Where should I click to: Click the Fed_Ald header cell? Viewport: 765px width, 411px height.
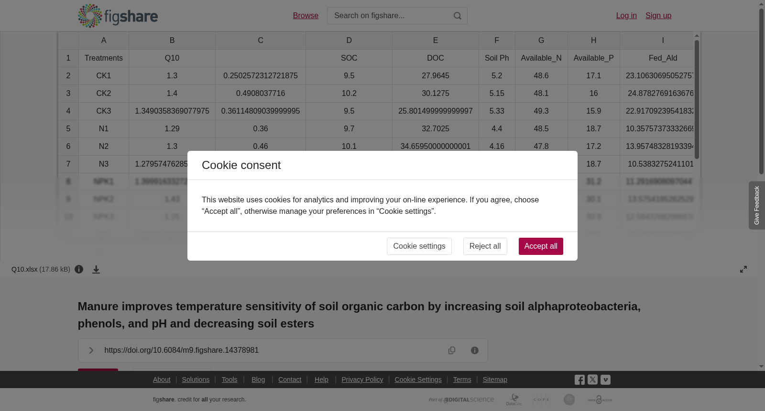click(x=657, y=58)
